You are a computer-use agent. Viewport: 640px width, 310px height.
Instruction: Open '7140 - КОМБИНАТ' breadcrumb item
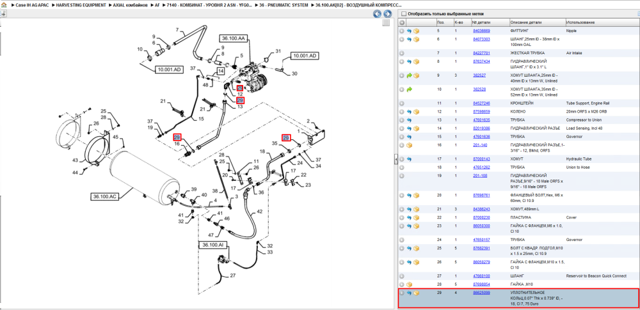[208, 5]
